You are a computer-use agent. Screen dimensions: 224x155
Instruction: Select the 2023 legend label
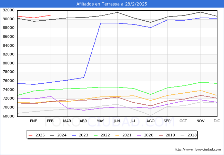tap(83, 135)
